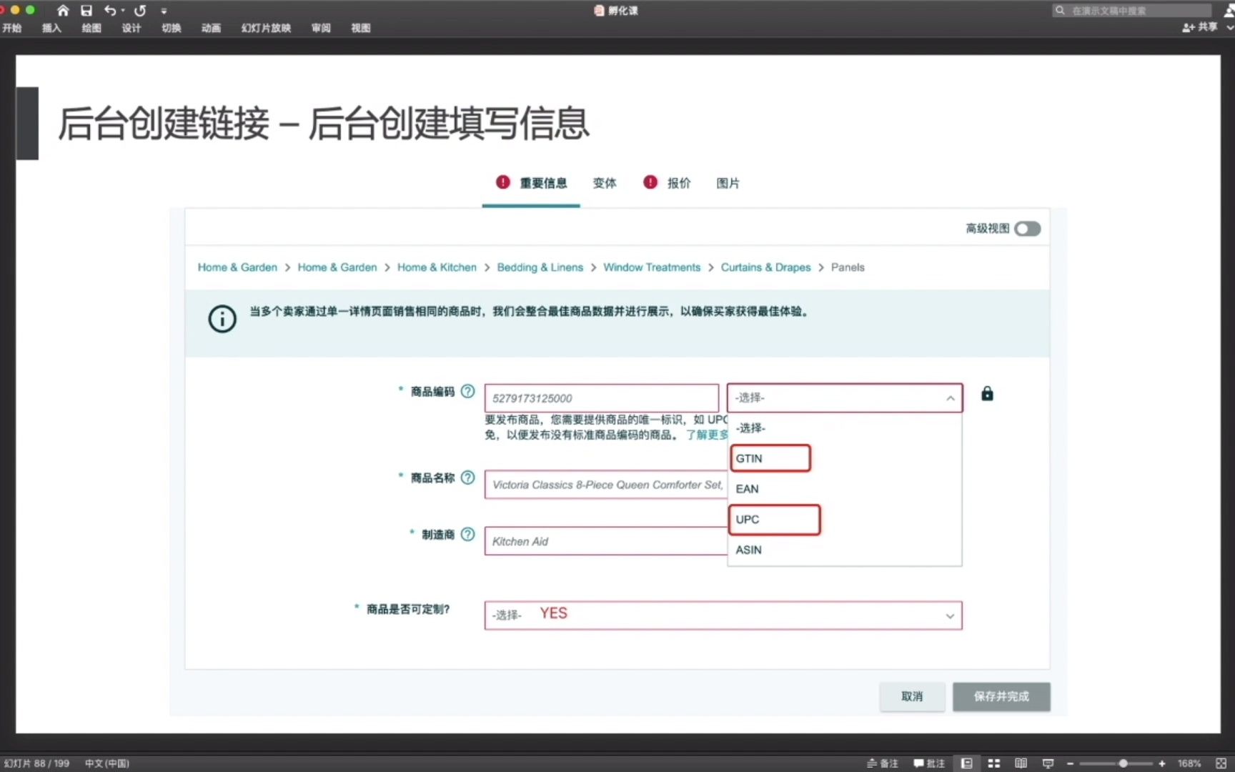Click the Save icon in the quick toolbar
1235x772 pixels.
(86, 10)
